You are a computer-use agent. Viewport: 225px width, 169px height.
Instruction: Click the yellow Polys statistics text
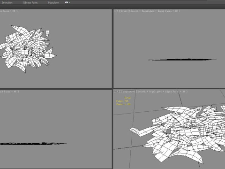(122, 101)
